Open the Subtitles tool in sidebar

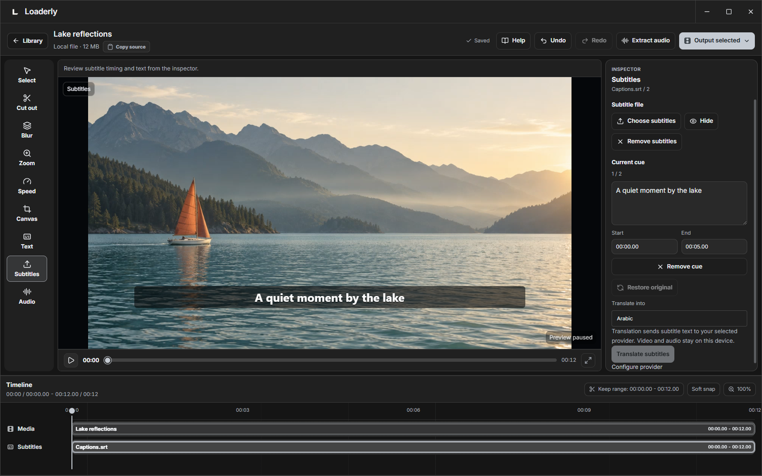tap(27, 269)
